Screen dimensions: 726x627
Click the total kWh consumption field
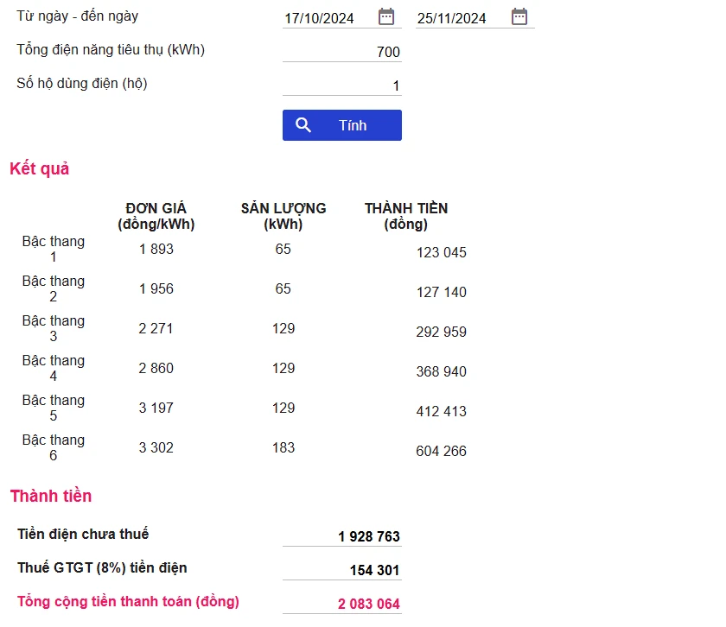[x=342, y=52]
